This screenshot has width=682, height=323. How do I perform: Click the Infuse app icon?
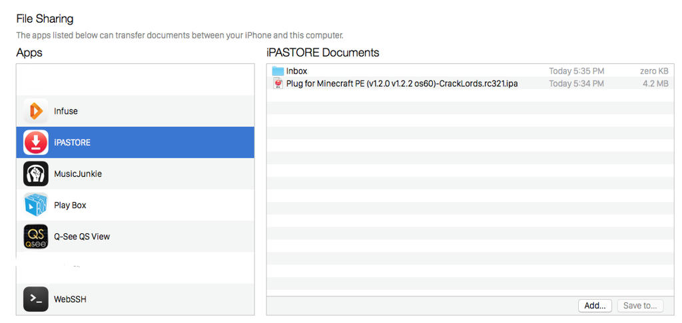click(36, 111)
